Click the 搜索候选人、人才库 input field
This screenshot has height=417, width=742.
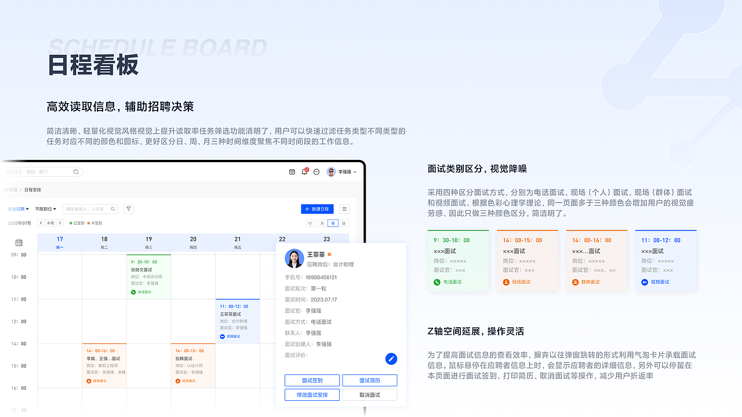pos(90,209)
